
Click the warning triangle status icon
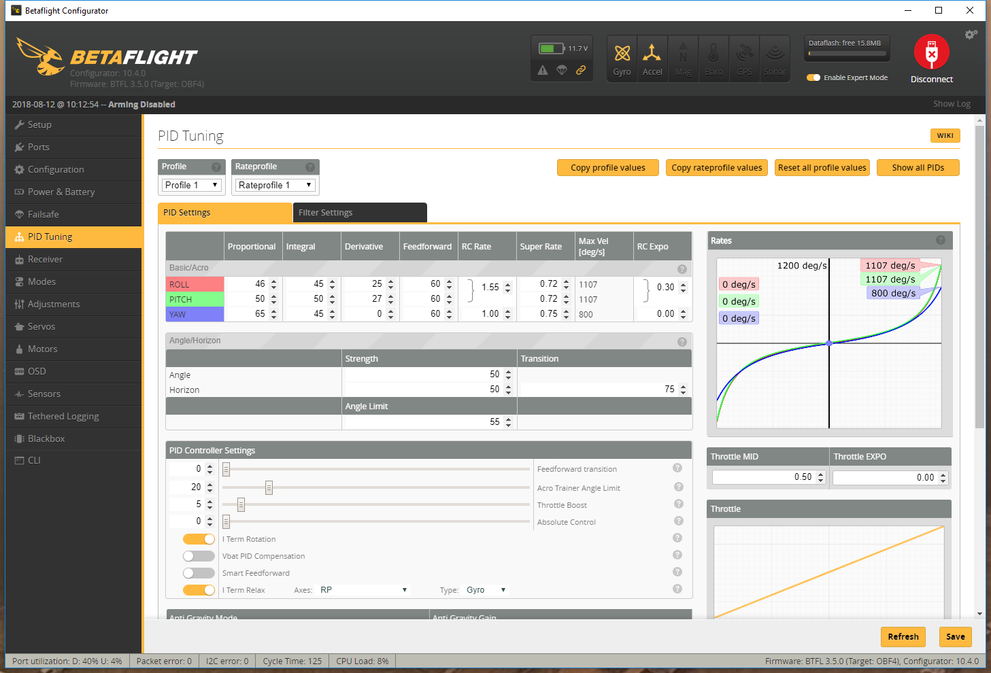pyautogui.click(x=543, y=70)
